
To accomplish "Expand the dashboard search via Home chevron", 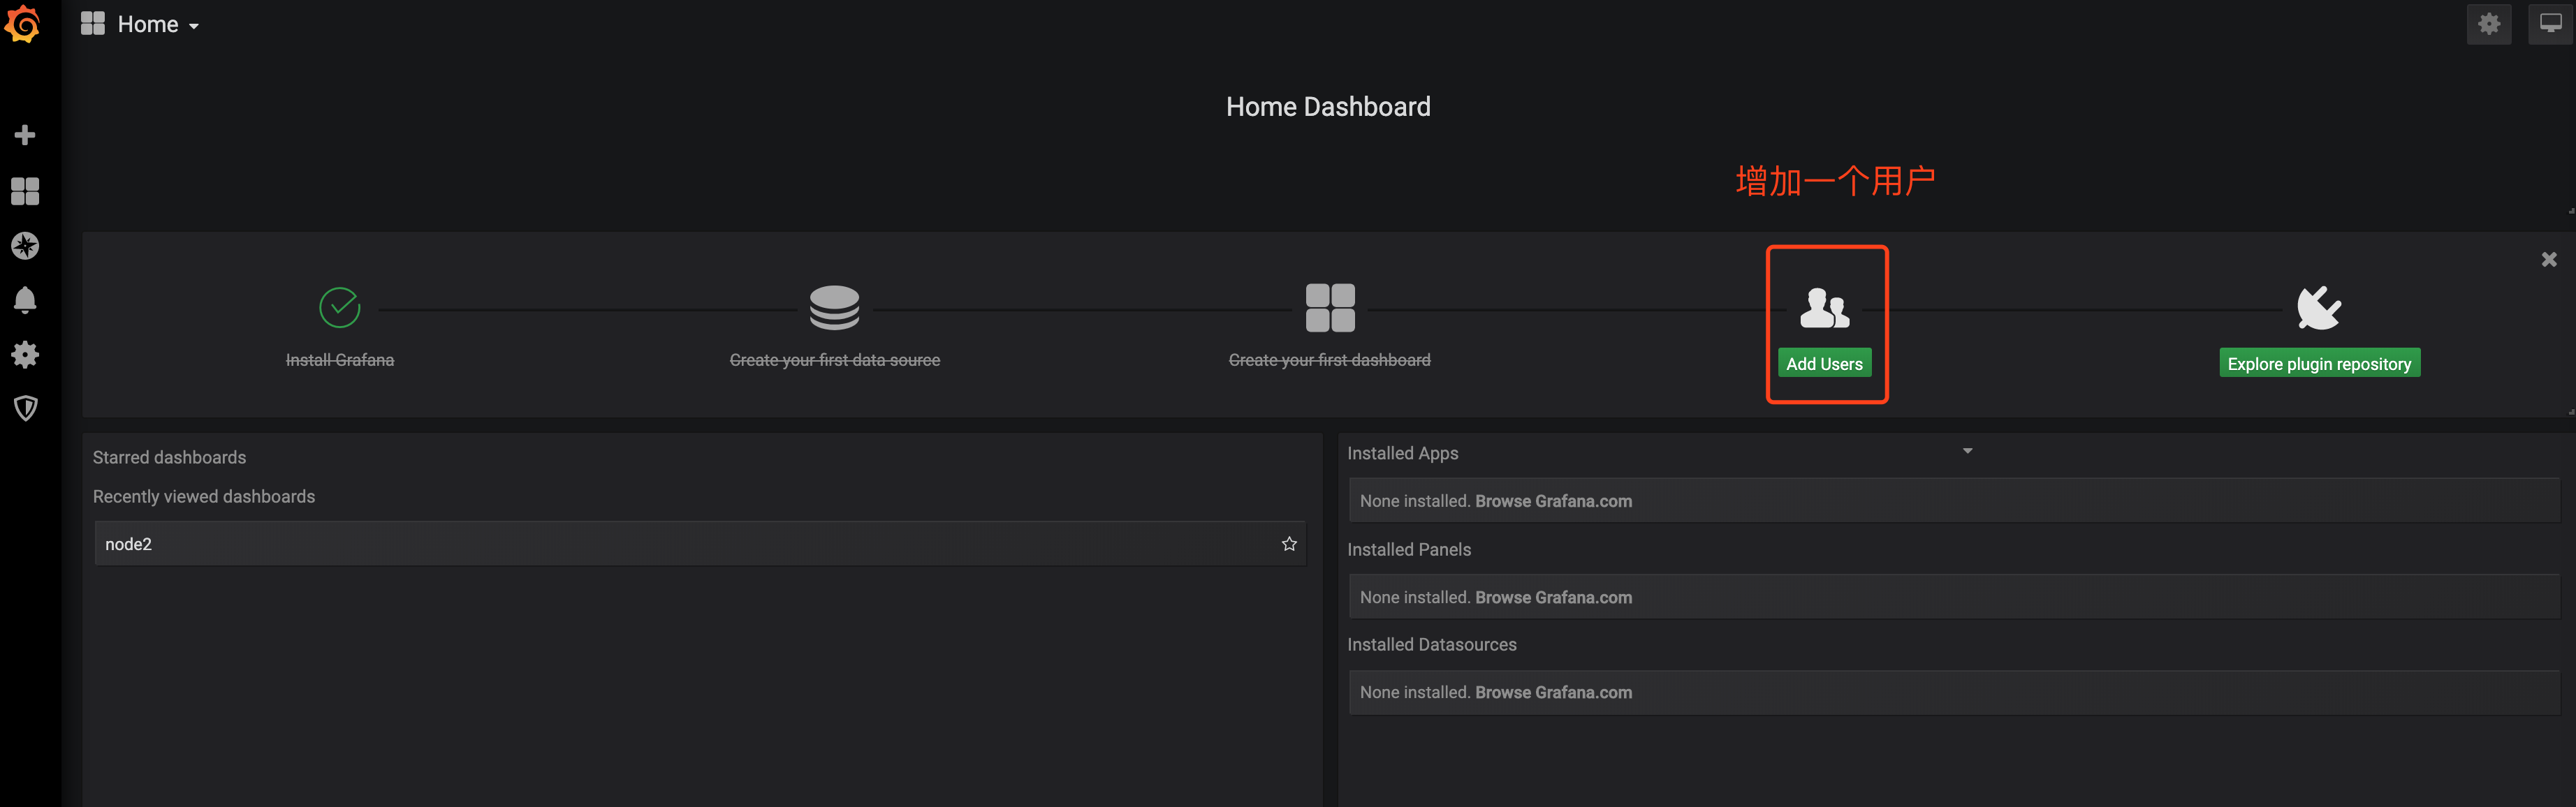I will pyautogui.click(x=195, y=25).
